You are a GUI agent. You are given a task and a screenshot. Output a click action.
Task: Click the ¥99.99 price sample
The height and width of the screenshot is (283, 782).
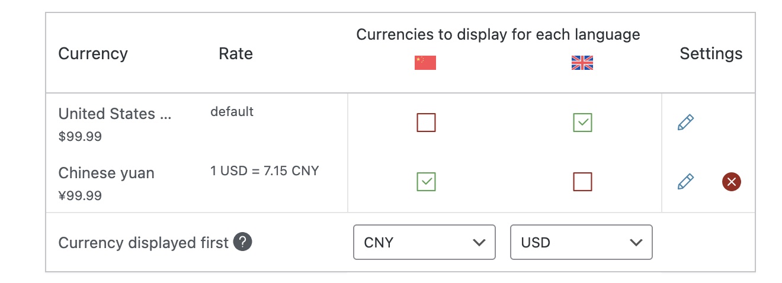point(80,196)
